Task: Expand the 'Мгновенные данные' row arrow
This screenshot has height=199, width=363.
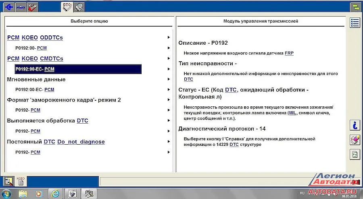Action: click(x=169, y=79)
